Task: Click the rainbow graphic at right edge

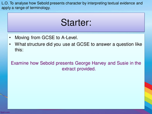Action: point(148,97)
